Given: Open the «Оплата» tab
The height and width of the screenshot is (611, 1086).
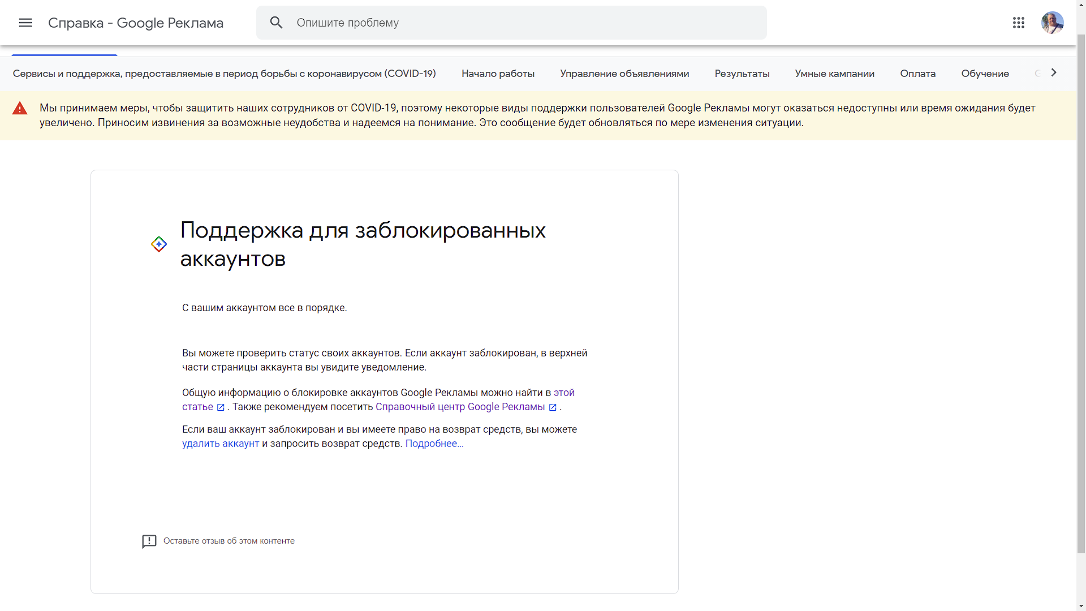Looking at the screenshot, I should click(918, 74).
